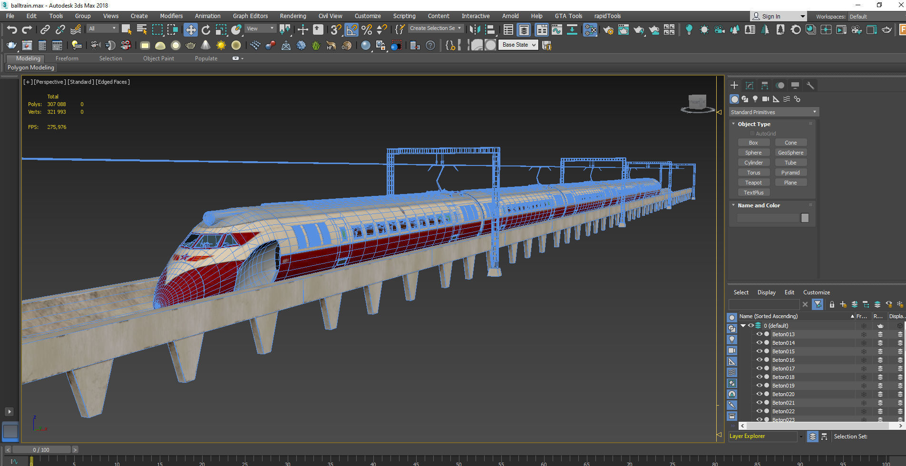Toggle Angle Snap on the toolbar
Image resolution: width=906 pixels, height=466 pixels.
[x=351, y=30]
